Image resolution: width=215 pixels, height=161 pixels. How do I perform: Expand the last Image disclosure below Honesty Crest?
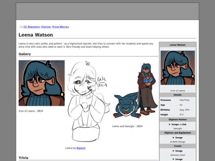[x=178, y=159]
